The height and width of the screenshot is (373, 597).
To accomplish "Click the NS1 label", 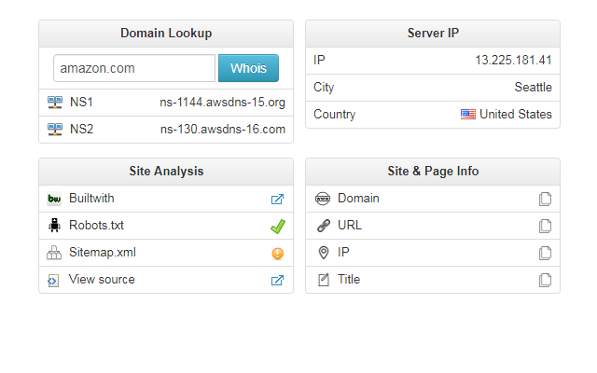I will (x=81, y=103).
